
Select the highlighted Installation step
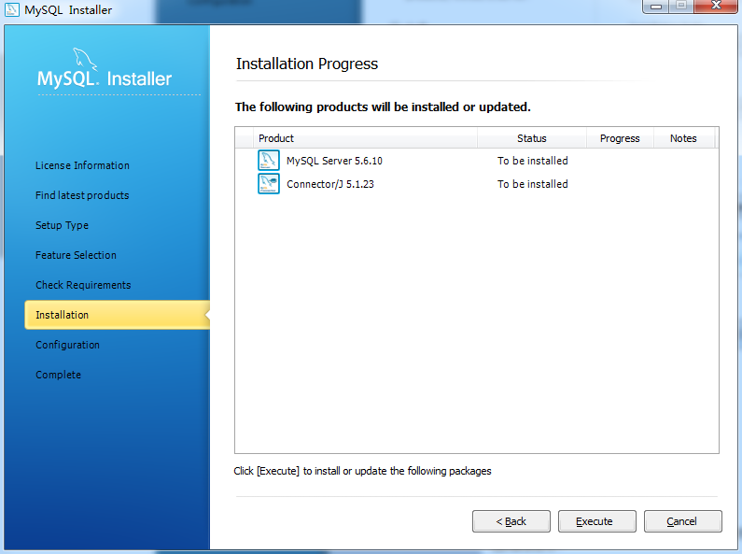pos(118,315)
